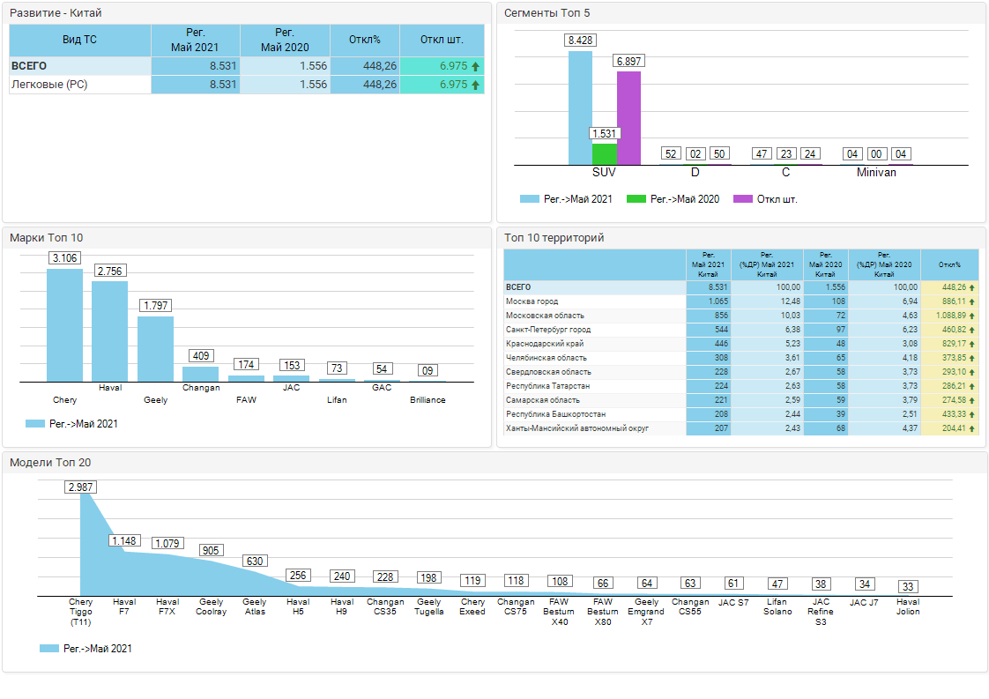Click the up arrow in the Республика Татарстан row
This screenshot has width=989, height=699.
[x=972, y=386]
